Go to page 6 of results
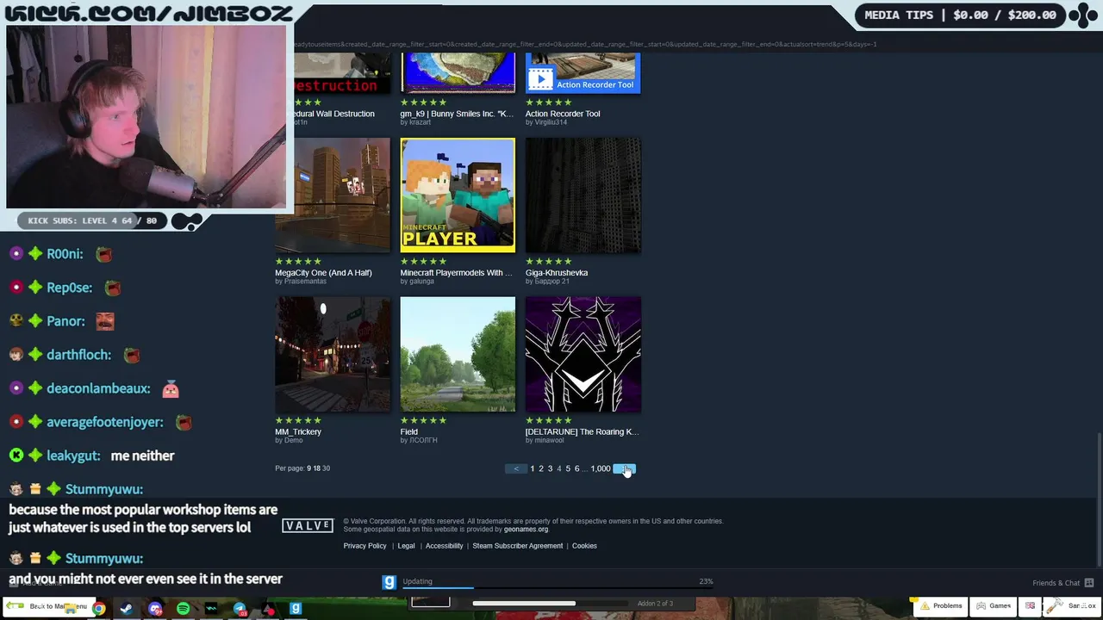This screenshot has width=1103, height=620. 576,468
